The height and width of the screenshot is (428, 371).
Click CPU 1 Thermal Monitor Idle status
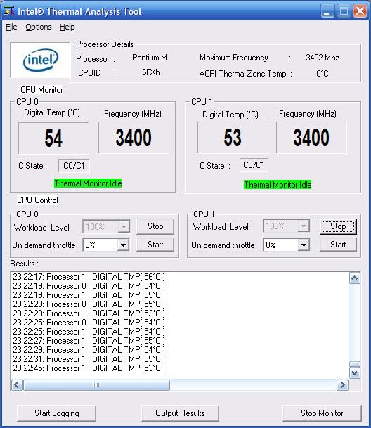pos(278,185)
